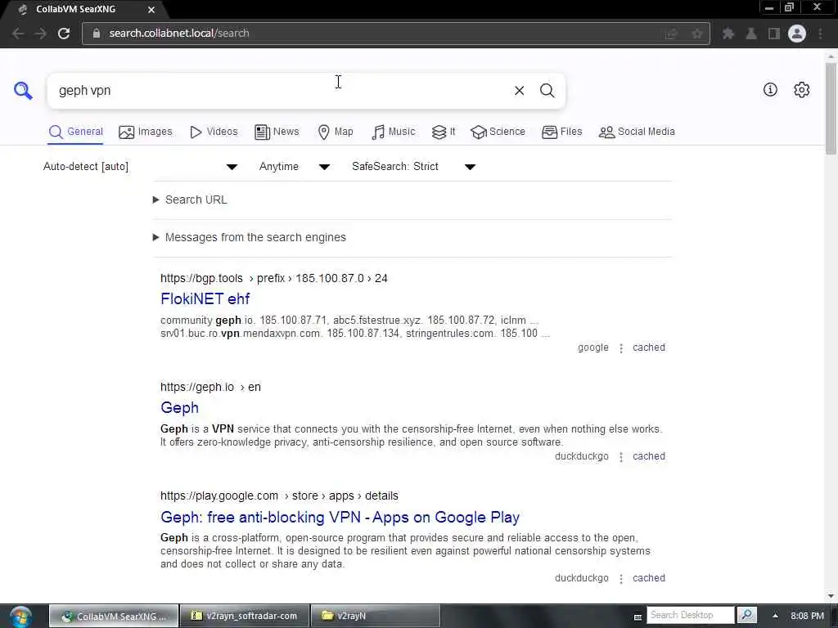Click CollabVM SearXNG taskbar button
Image resolution: width=838 pixels, height=628 pixels.
(x=114, y=617)
